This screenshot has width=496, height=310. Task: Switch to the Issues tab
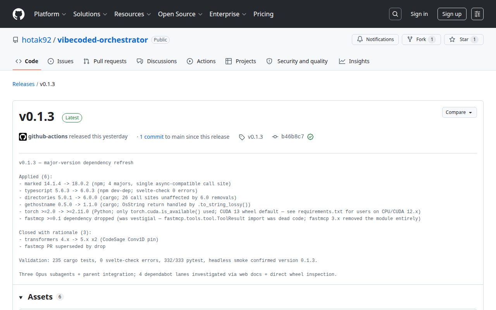(60, 61)
